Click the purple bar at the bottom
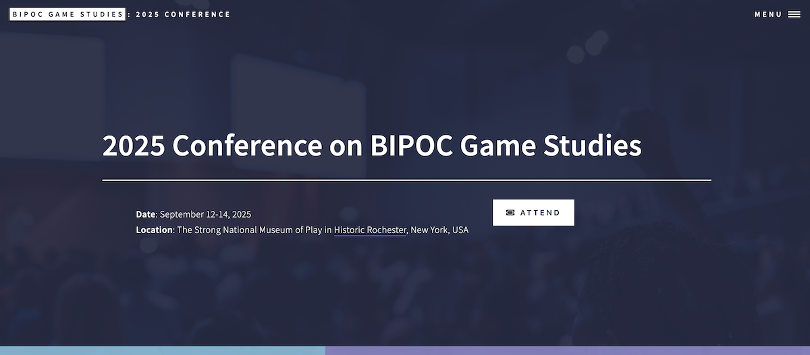The height and width of the screenshot is (355, 810). (567, 350)
